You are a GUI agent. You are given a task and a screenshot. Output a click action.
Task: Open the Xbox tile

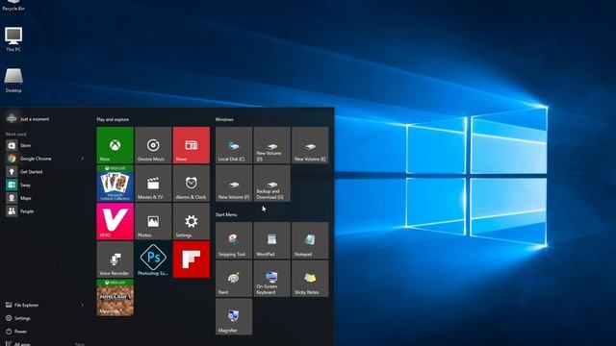tap(115, 145)
